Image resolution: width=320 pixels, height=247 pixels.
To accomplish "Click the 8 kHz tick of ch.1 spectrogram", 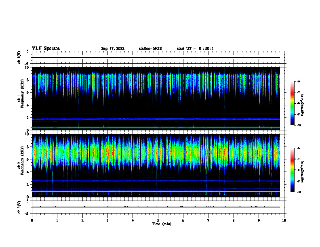I will tap(28, 80).
